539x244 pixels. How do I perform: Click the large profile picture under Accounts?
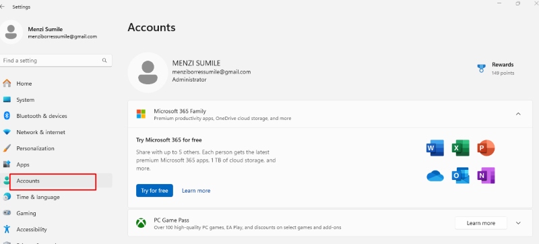(x=148, y=73)
